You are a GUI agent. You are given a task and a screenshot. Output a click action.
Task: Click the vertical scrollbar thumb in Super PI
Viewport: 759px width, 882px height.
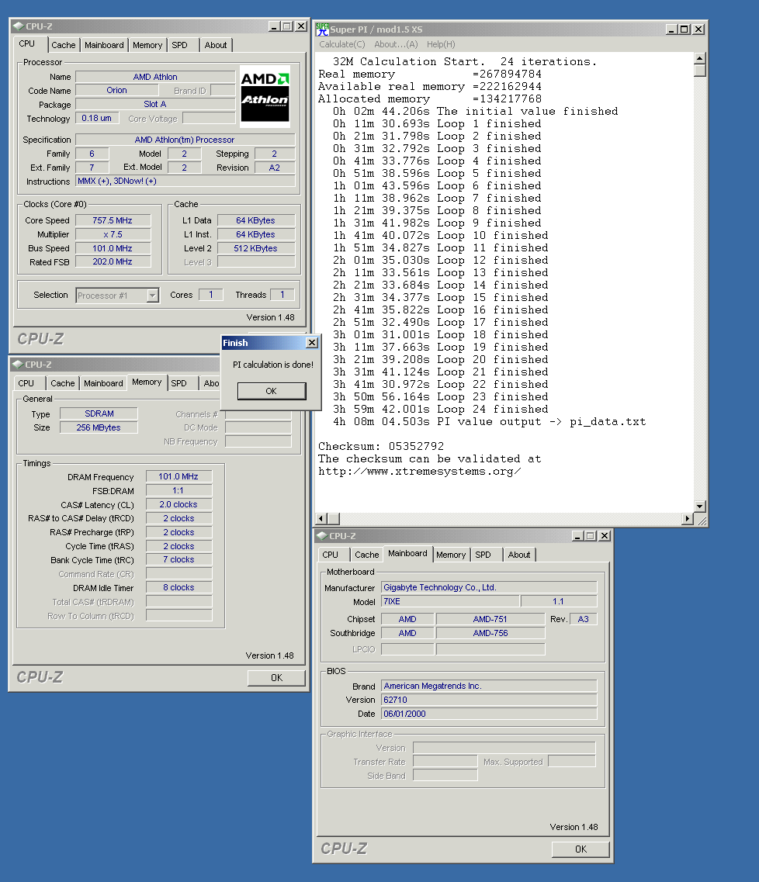pyautogui.click(x=699, y=71)
